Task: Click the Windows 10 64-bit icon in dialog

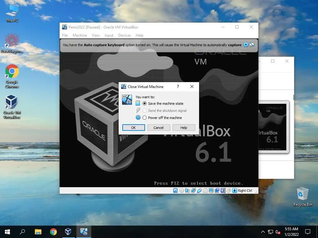Action: (127, 99)
